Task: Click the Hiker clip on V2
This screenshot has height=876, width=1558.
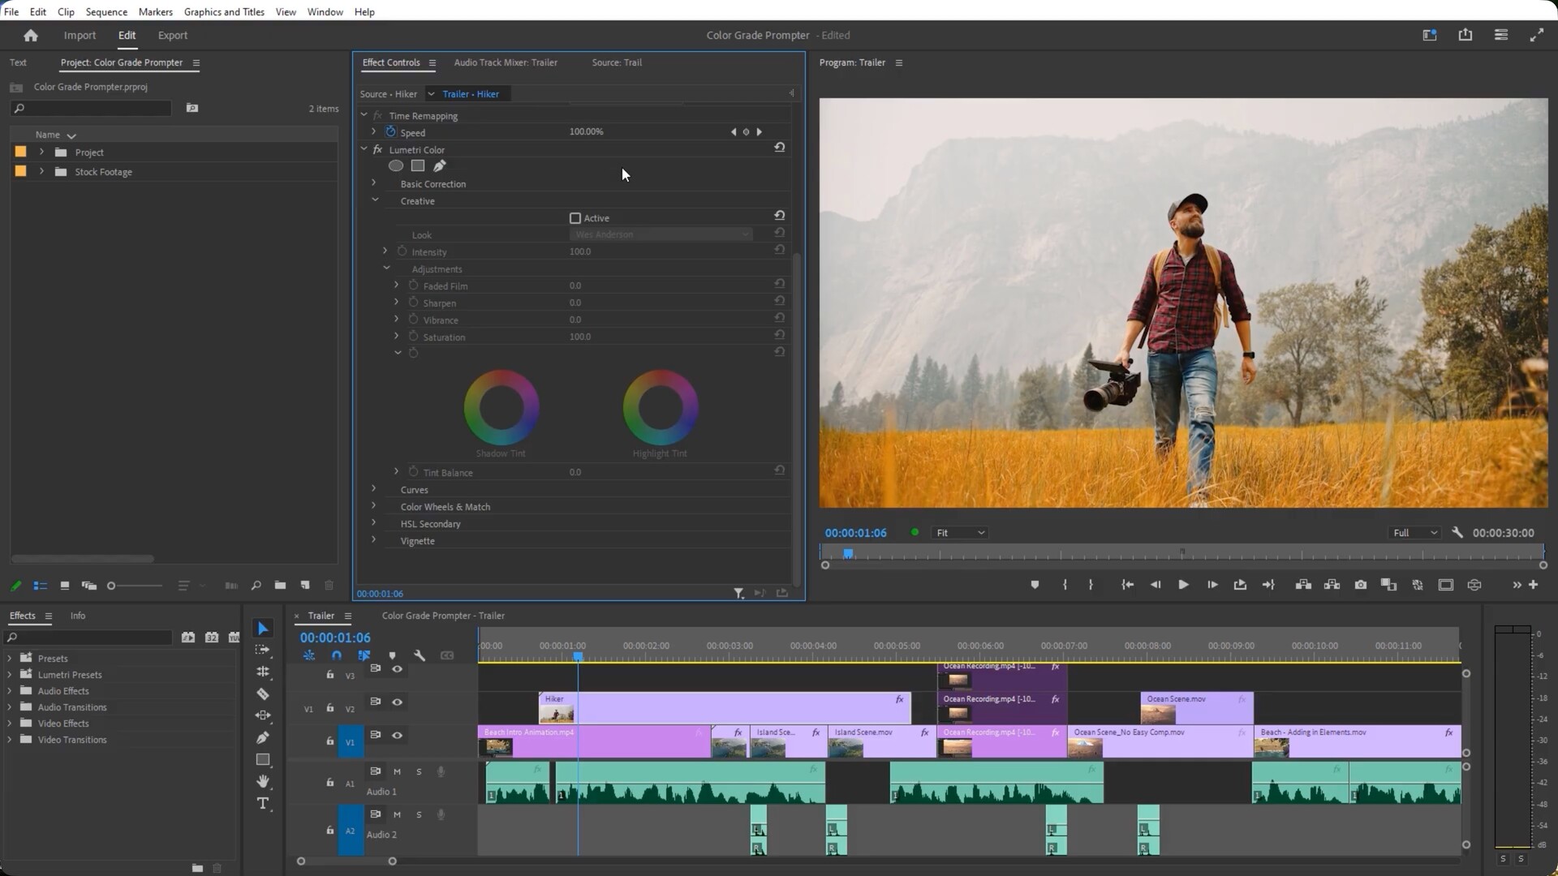Action: click(730, 708)
